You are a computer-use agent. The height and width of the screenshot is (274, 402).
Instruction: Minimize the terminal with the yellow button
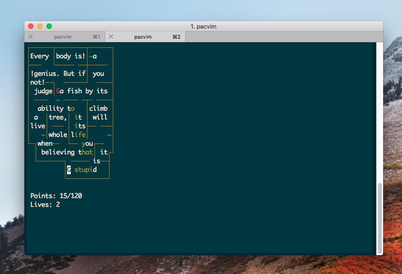point(40,26)
